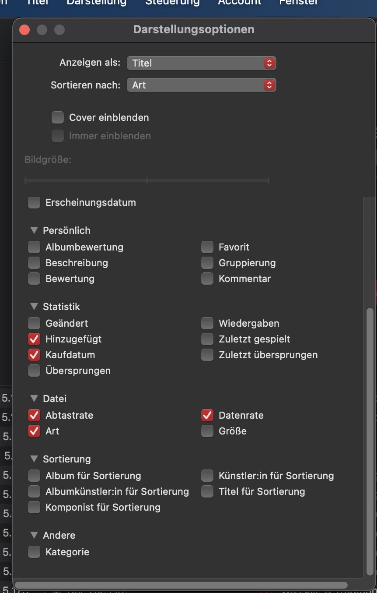The height and width of the screenshot is (593, 377).
Task: Open the 'Sortieren nach' Art dropdown
Action: 201,85
